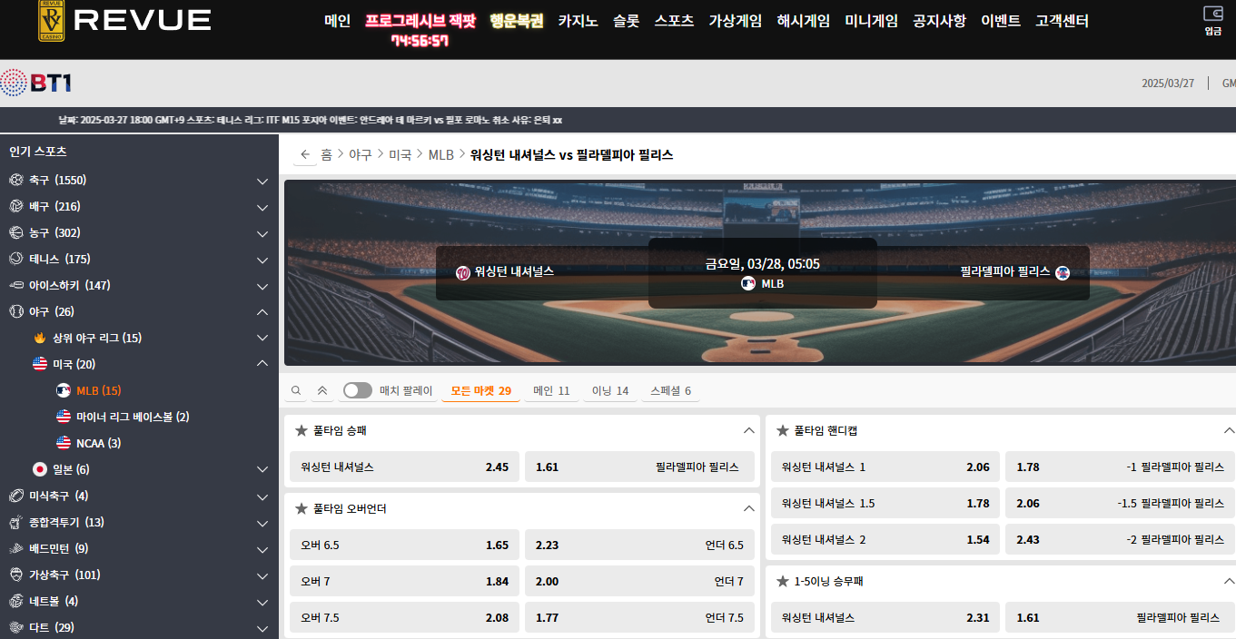This screenshot has width=1236, height=639.
Task: Click the search magnifier icon in market bar
Action: [296, 391]
